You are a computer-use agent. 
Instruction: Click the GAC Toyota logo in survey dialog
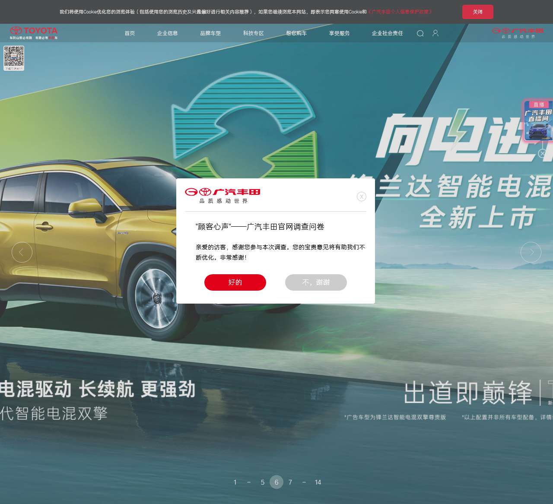coord(222,196)
